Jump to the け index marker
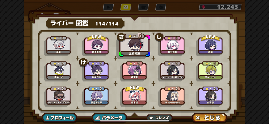The image size is (269, 124). pyautogui.click(x=83, y=62)
